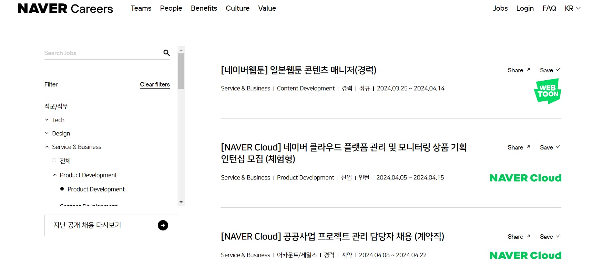Image resolution: width=604 pixels, height=278 pixels.
Task: Click the date range 2024.04.08 ~ 2024.04.22
Action: [x=393, y=255]
